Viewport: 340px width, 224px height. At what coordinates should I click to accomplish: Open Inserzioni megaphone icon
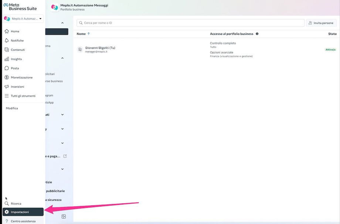click(x=7, y=87)
